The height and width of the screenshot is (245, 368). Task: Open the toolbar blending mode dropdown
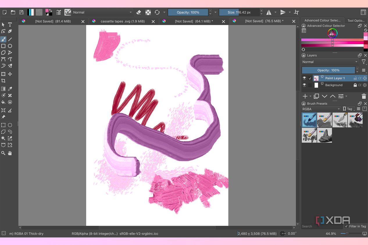tap(103, 12)
